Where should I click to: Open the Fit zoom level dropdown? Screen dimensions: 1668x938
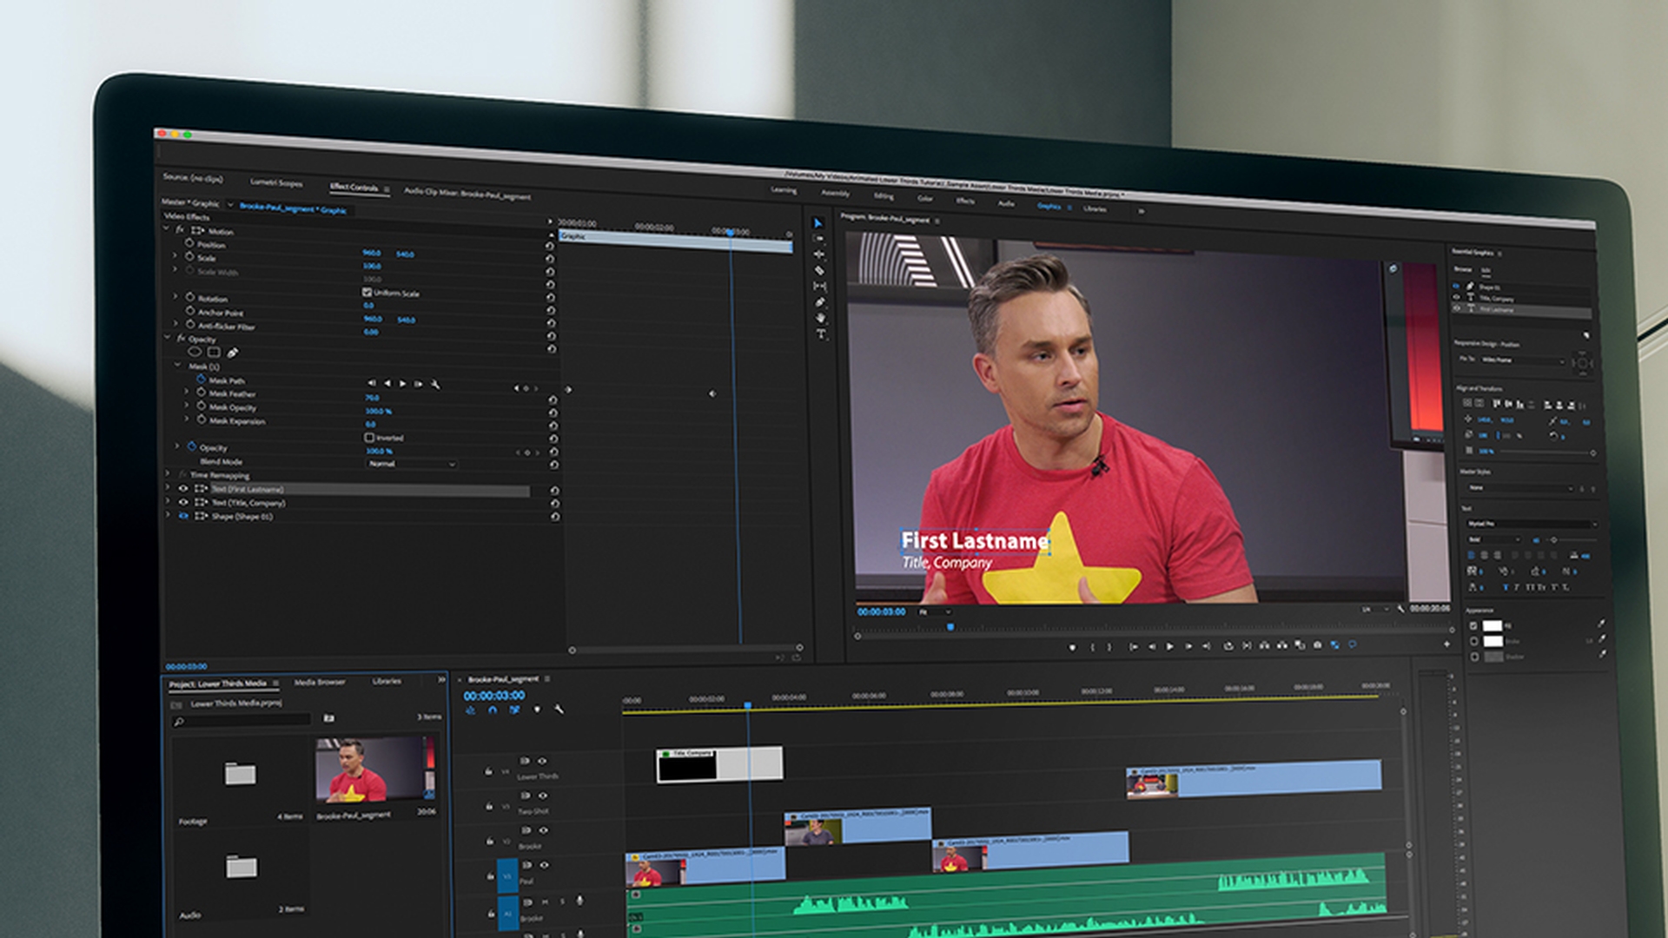(x=934, y=612)
